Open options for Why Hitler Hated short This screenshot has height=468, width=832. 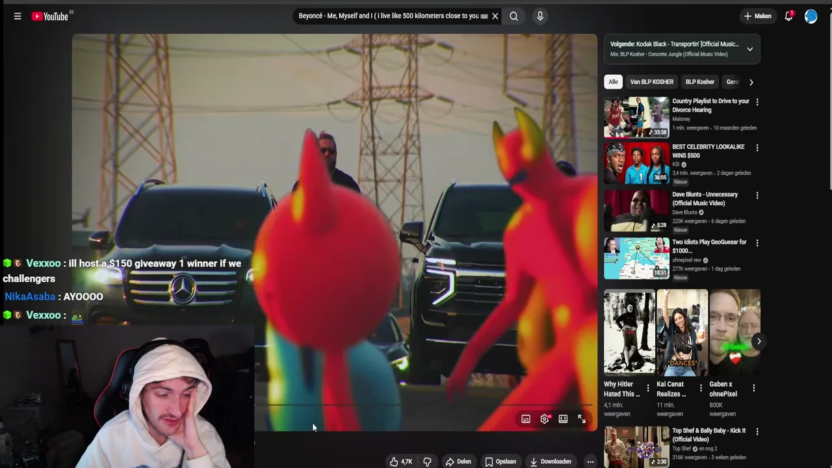coord(647,388)
